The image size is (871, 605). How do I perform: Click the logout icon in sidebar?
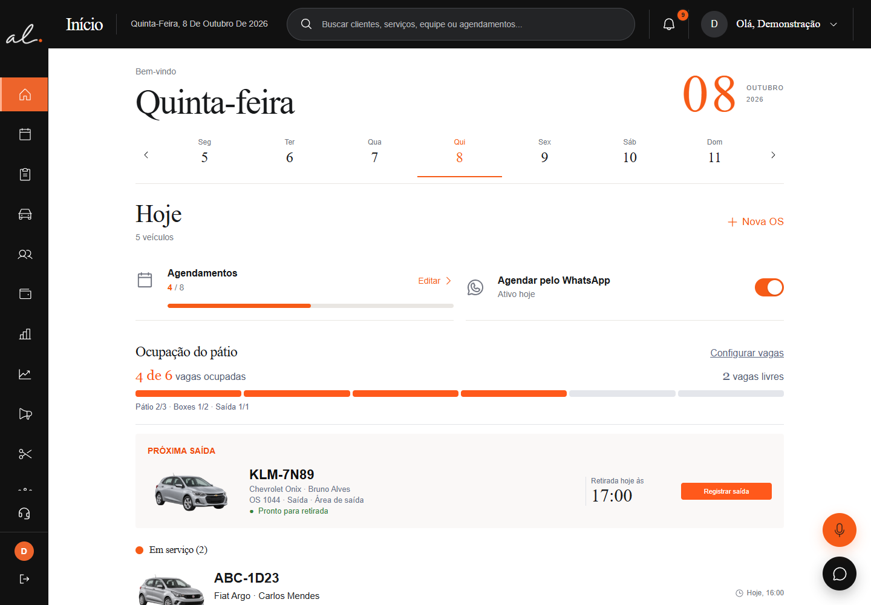[24, 579]
